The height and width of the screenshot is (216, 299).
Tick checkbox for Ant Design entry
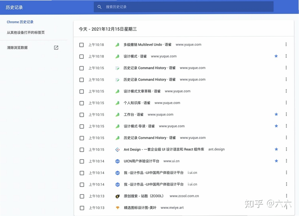(82, 150)
